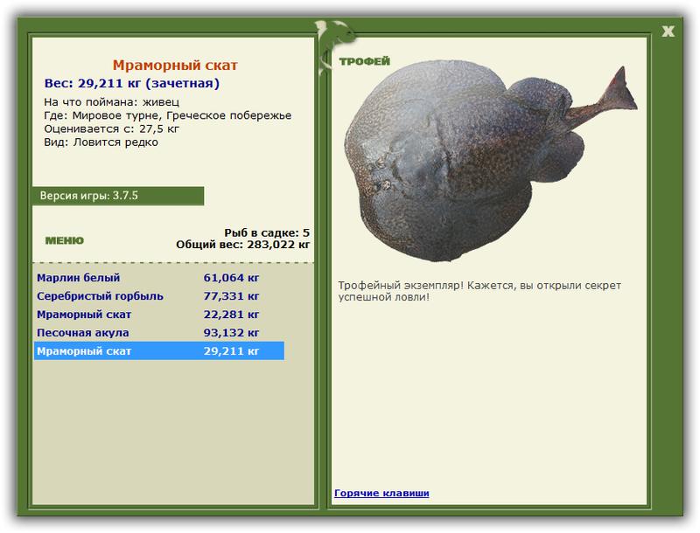Click the 77,331 кг weight value
The image size is (700, 533).
[x=231, y=296]
